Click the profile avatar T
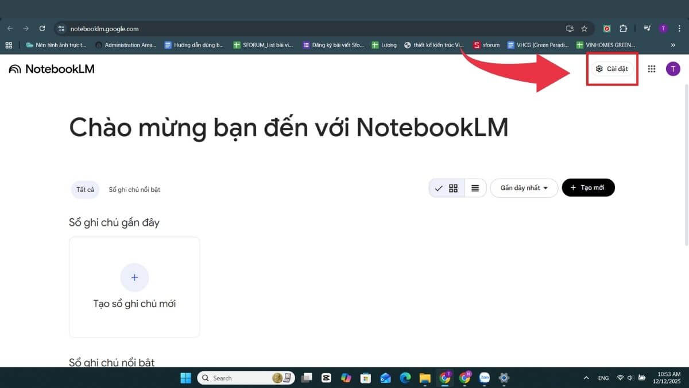 (672, 68)
